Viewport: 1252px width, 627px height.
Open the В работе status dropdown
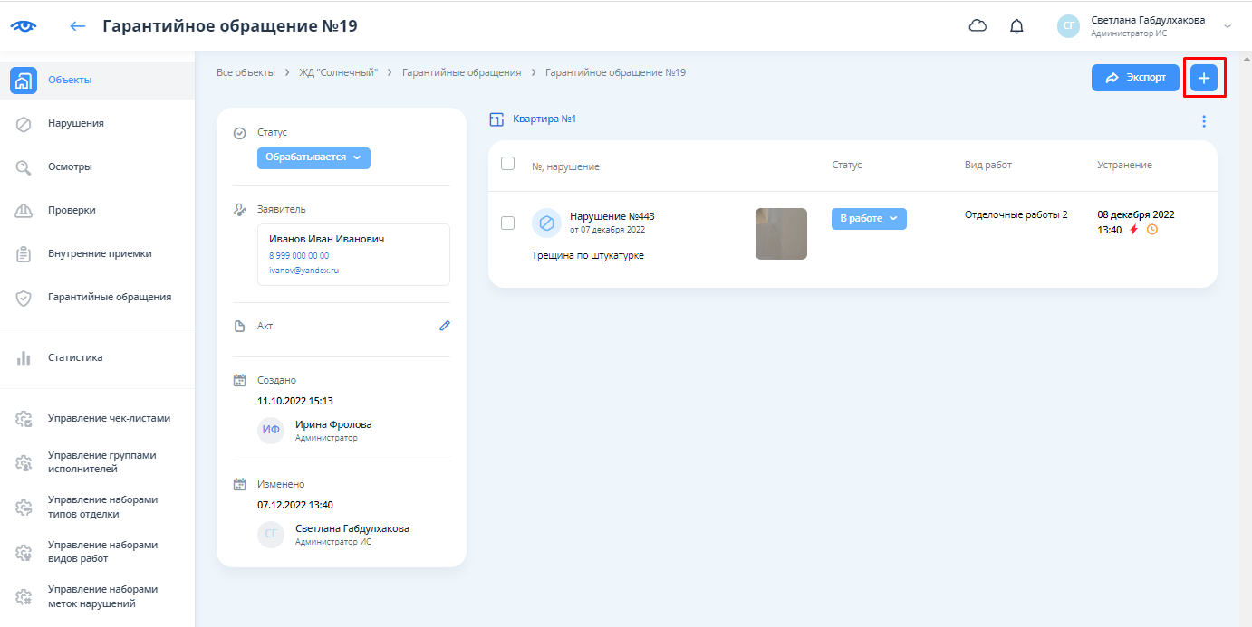pyautogui.click(x=868, y=219)
